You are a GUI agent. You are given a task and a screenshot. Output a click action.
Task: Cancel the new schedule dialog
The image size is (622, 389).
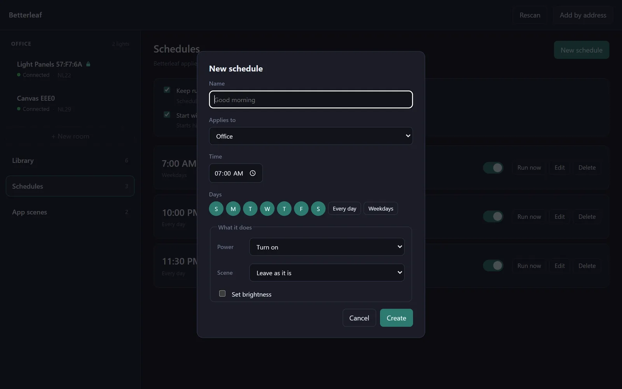click(x=359, y=318)
